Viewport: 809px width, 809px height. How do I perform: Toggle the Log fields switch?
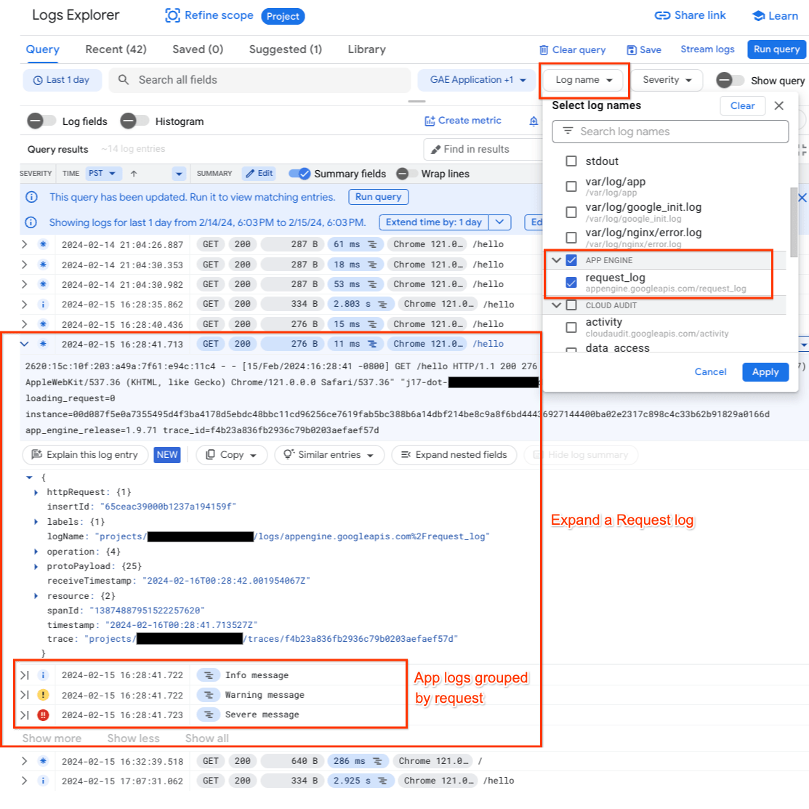(41, 121)
